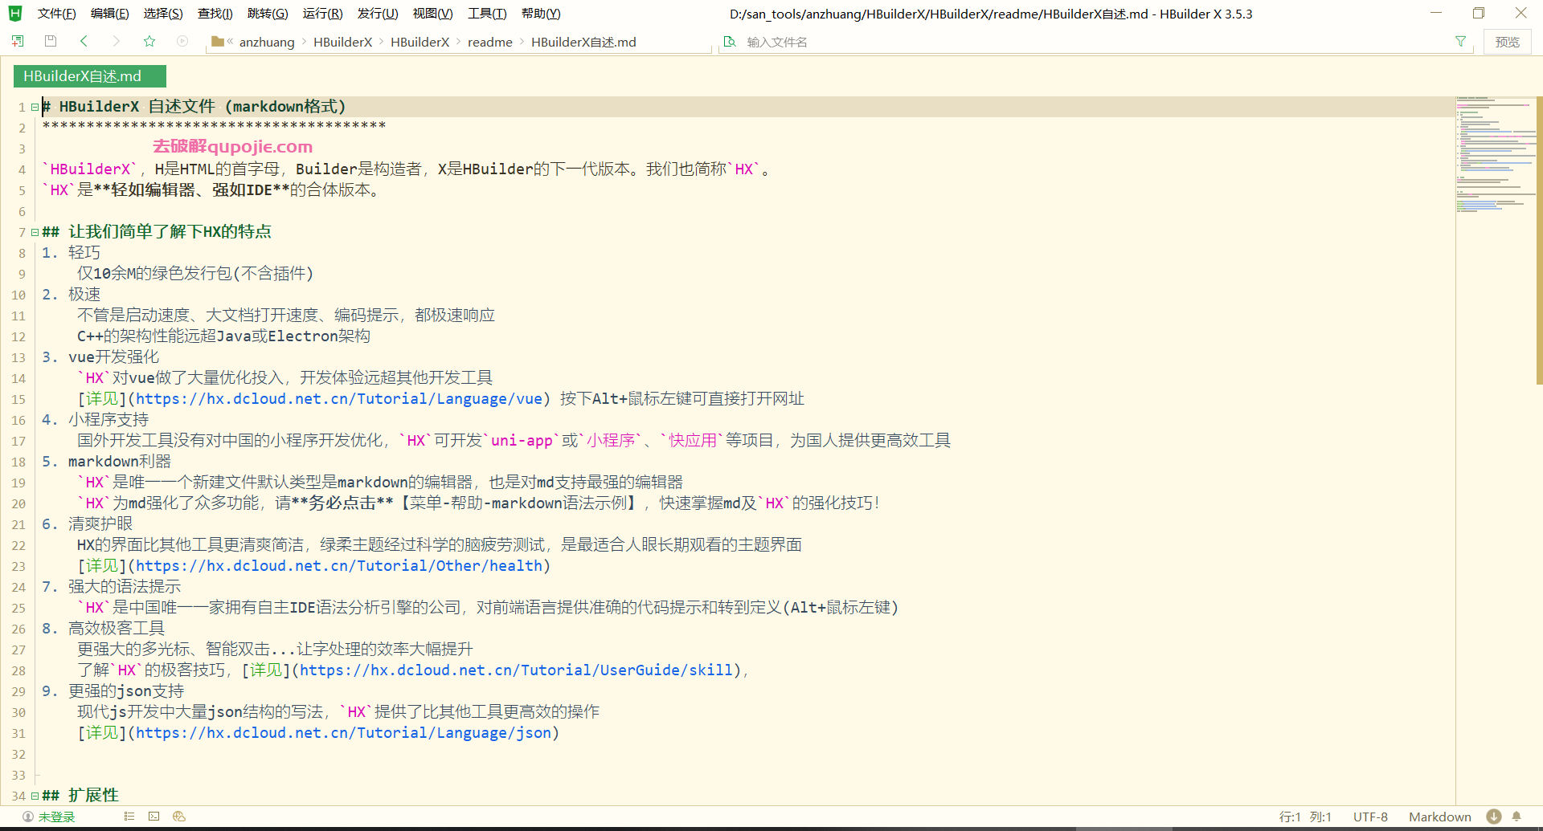The image size is (1543, 831).
Task: Go back with the left arrow icon
Action: coord(84,41)
